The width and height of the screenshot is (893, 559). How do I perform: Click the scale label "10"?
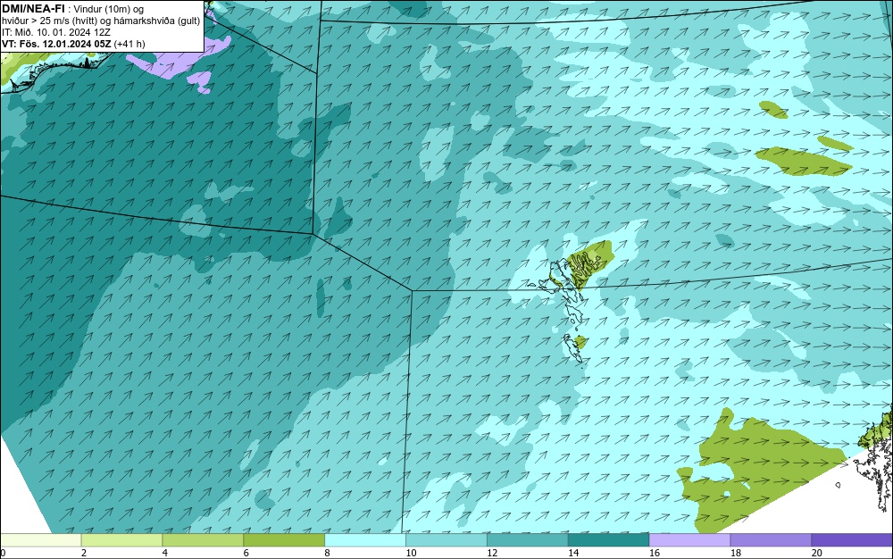click(x=411, y=553)
